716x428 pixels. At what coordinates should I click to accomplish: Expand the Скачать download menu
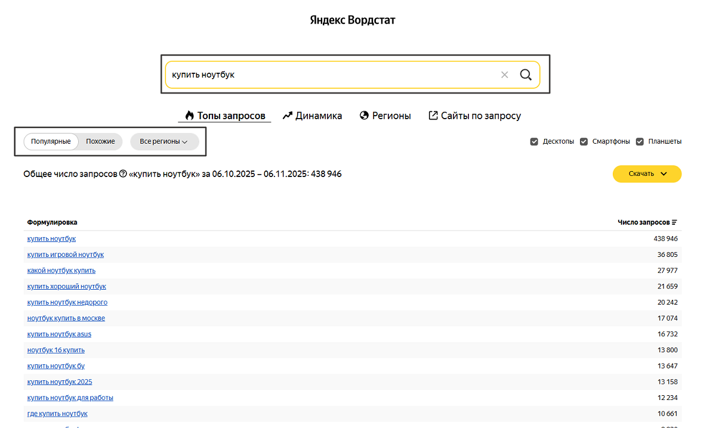(x=647, y=174)
